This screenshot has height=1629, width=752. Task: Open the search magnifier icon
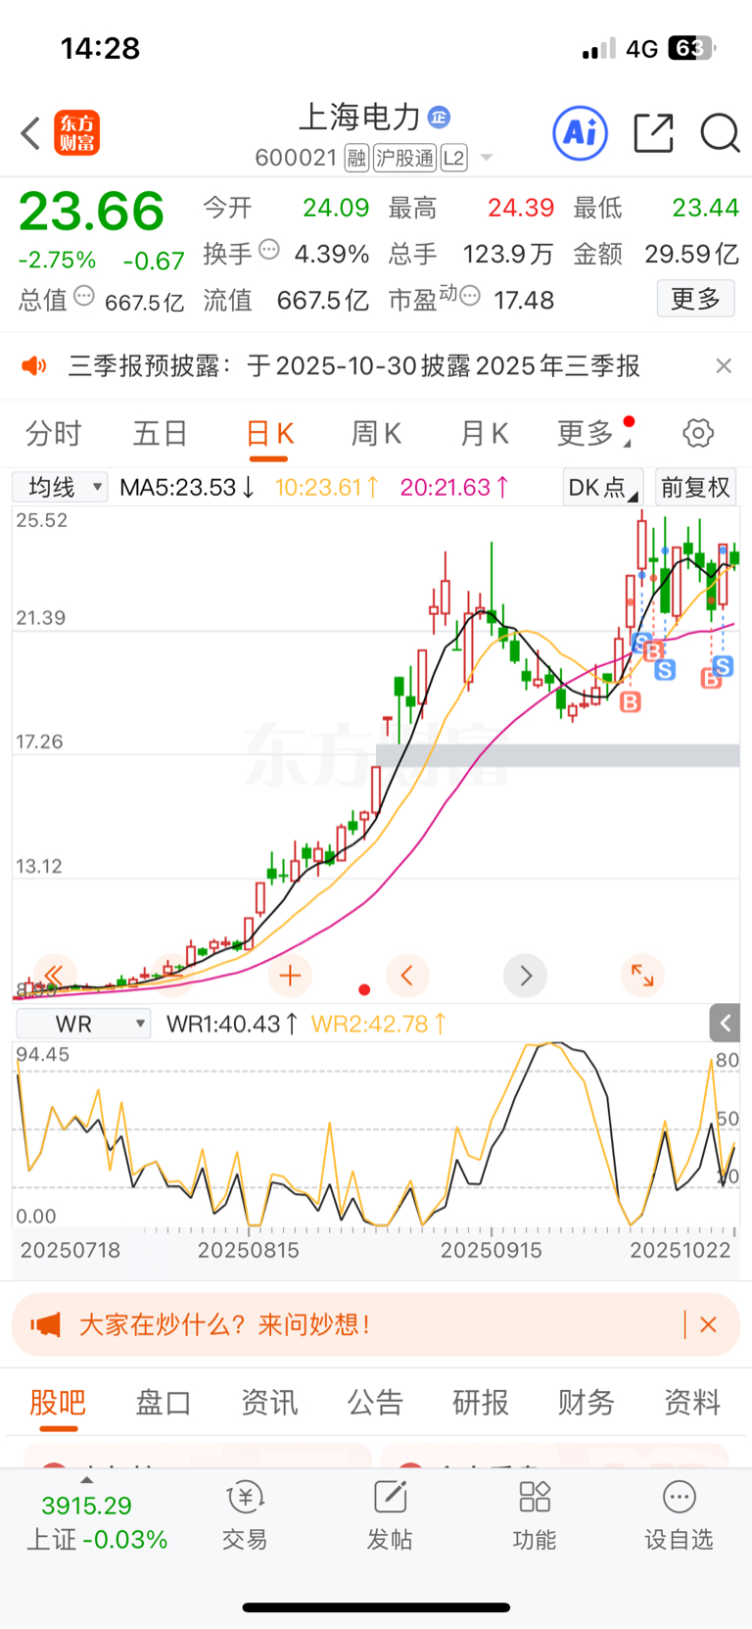coord(721,133)
